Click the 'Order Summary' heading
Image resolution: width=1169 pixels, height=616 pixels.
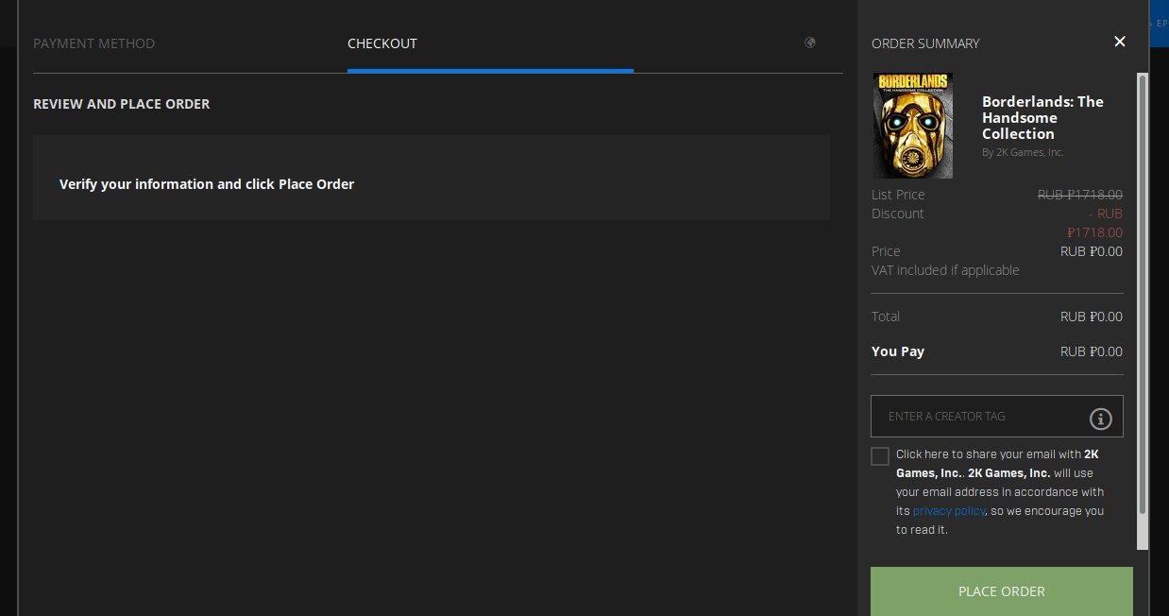click(925, 43)
